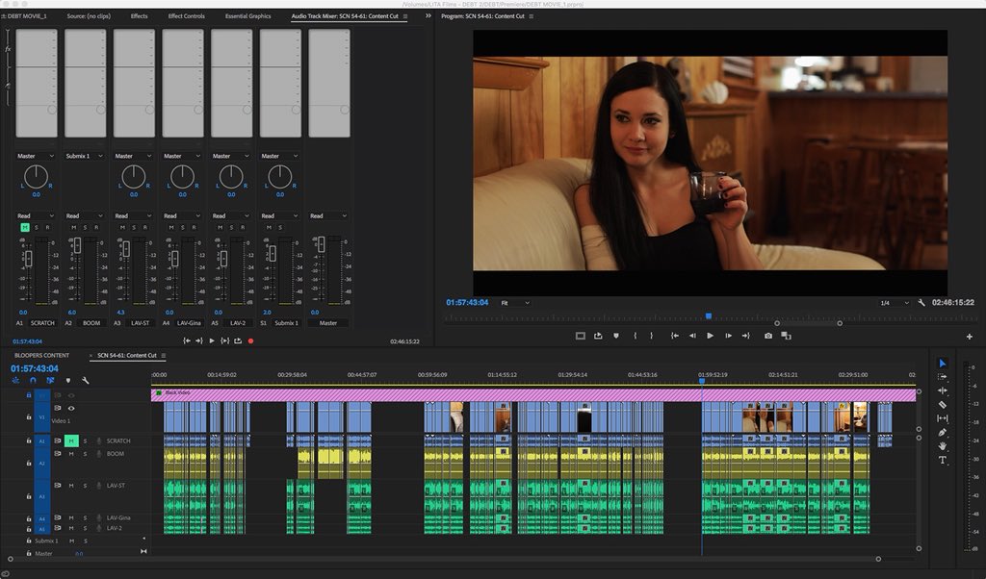This screenshot has height=579, width=986.
Task: Go to Out point in Program monitor
Action: tap(746, 336)
